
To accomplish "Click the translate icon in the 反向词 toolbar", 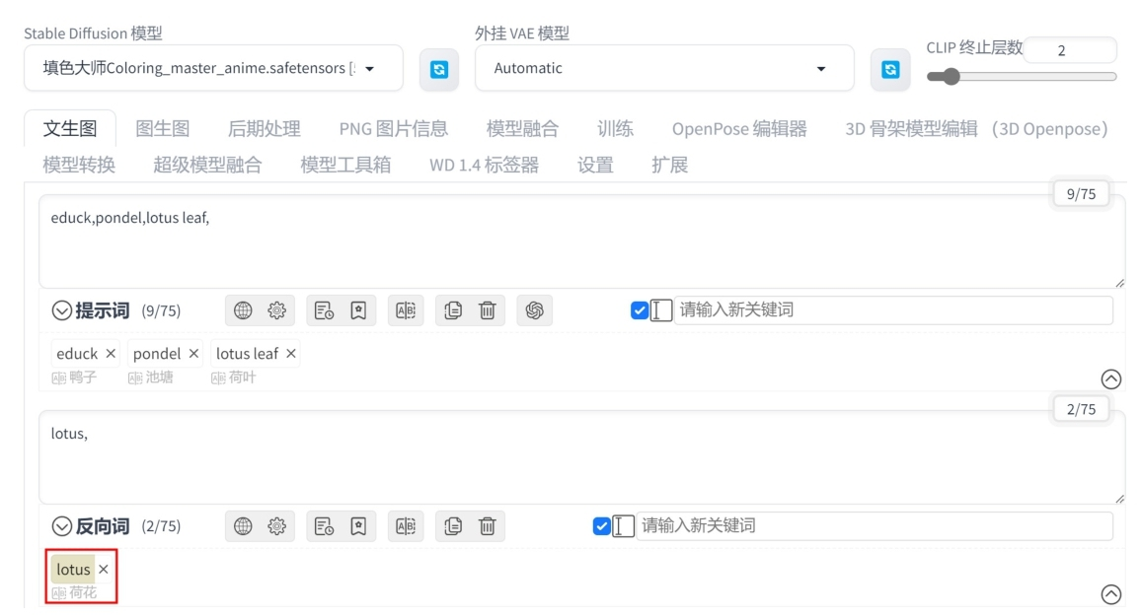I will click(x=406, y=526).
